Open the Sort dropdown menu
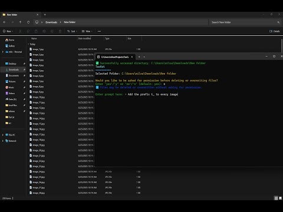Image resolution: width=283 pixels, height=212 pixels. pyautogui.click(x=72, y=31)
